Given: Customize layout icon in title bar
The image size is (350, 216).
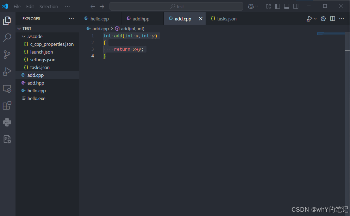Looking at the screenshot, I should pyautogui.click(x=269, y=6).
